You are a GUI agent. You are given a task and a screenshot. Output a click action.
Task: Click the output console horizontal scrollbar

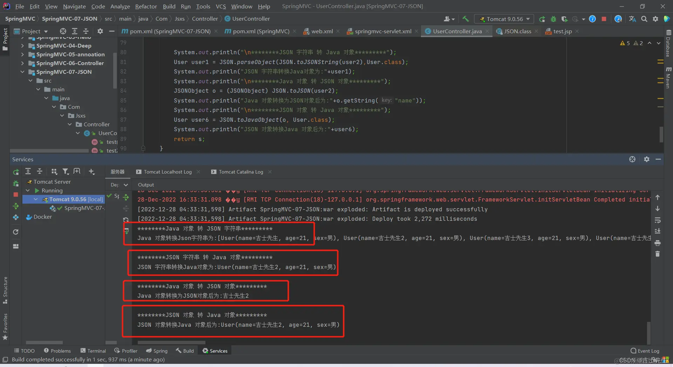click(x=172, y=343)
